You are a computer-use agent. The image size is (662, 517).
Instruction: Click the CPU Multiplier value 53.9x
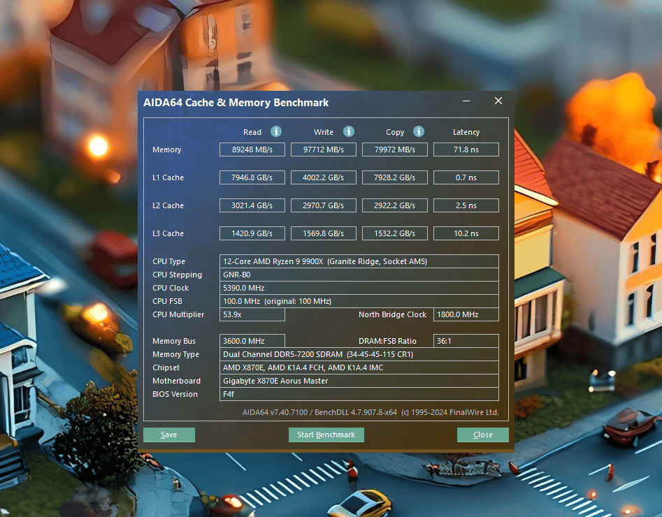point(252,314)
